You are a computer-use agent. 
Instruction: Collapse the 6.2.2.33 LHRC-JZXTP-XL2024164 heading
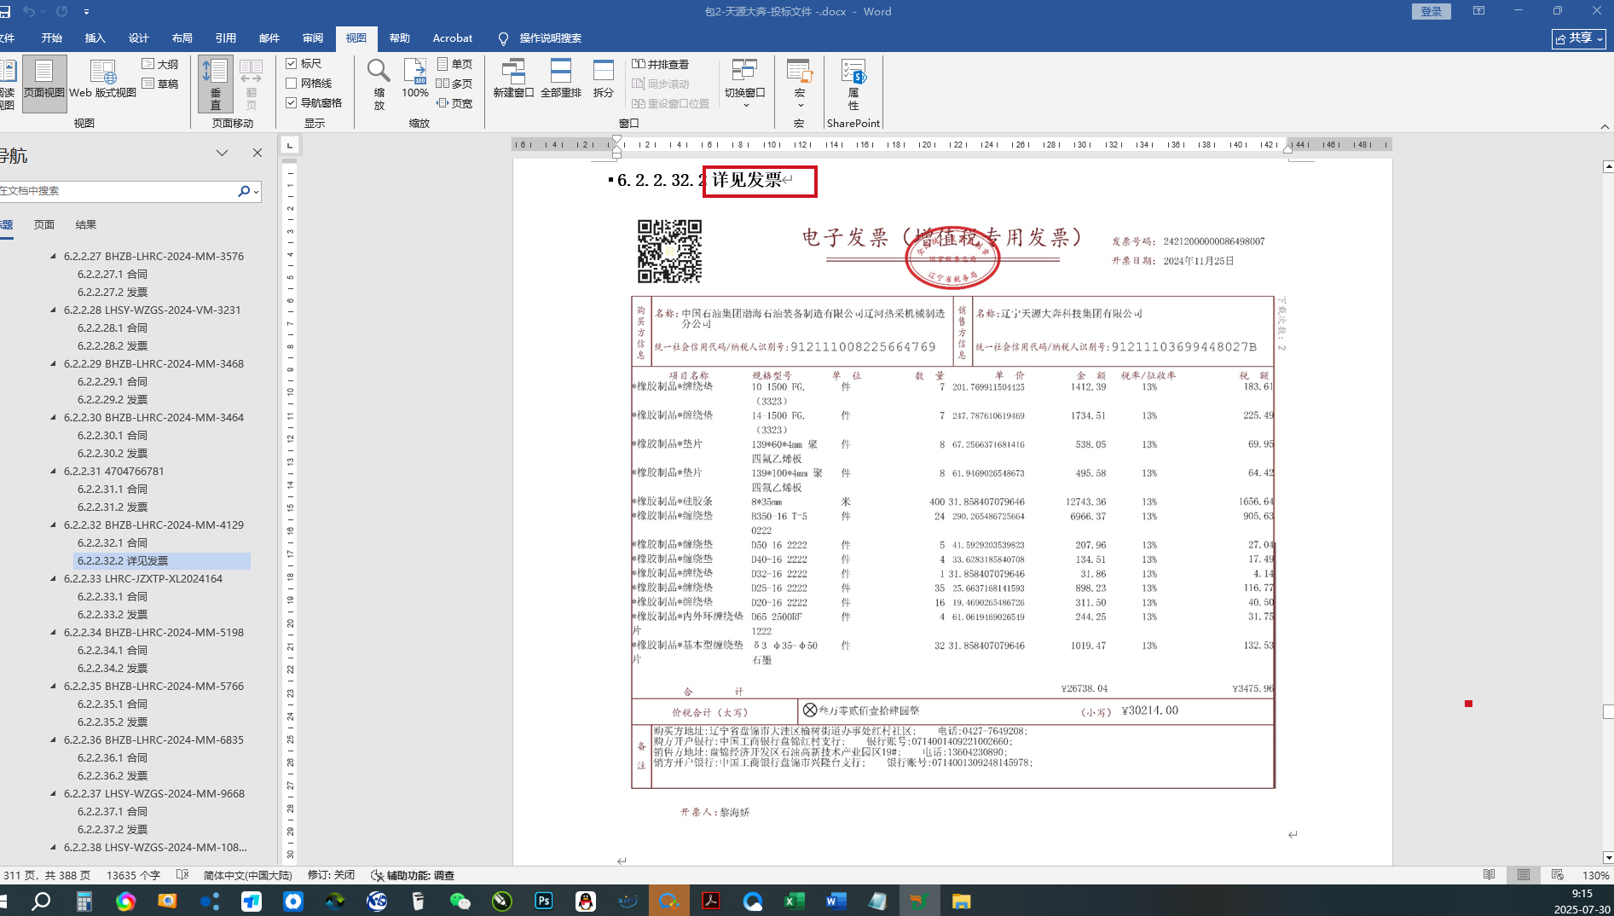54,578
